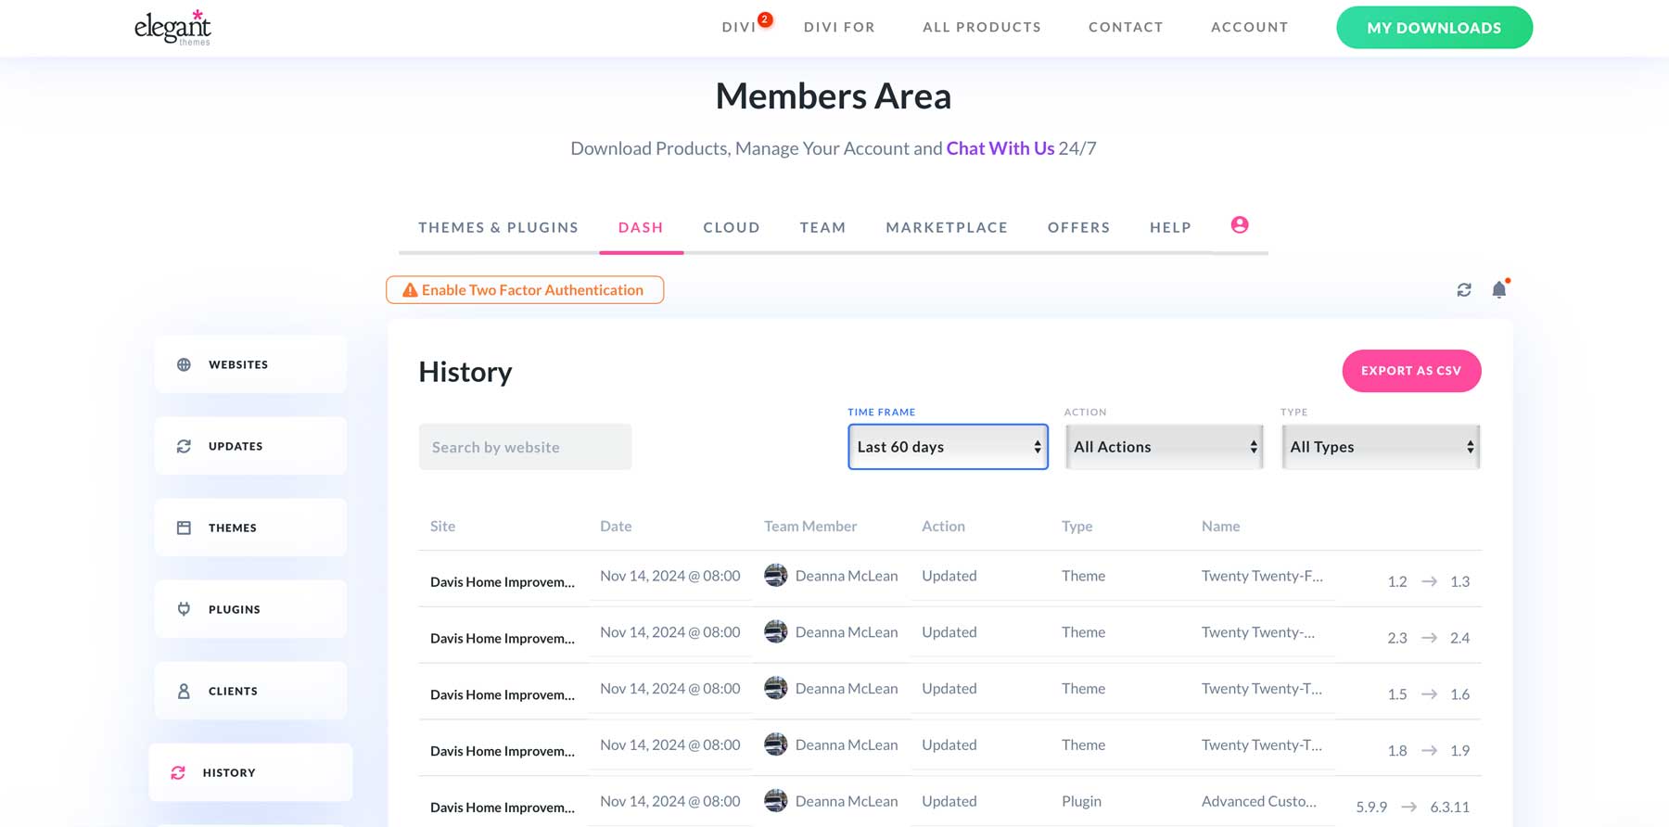Open the account profile icon tab

[1240, 225]
